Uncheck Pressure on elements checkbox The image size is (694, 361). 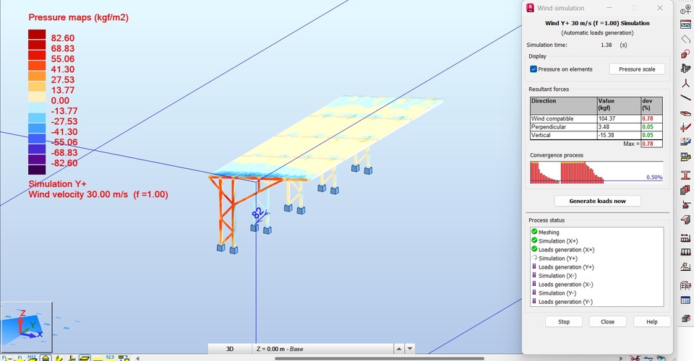[x=534, y=69]
